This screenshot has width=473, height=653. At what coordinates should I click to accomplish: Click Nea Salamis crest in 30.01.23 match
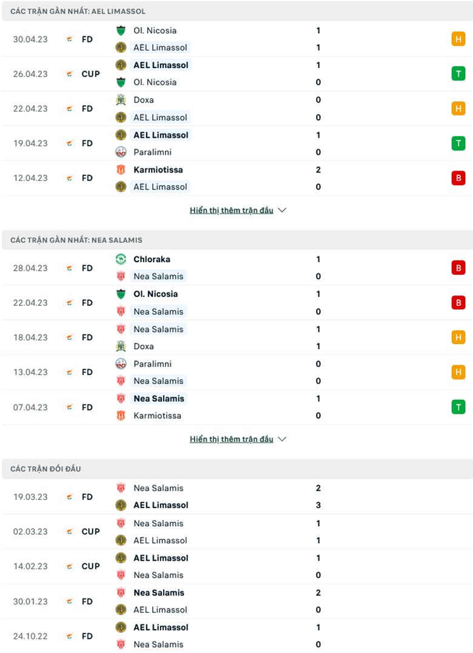pyautogui.click(x=121, y=593)
